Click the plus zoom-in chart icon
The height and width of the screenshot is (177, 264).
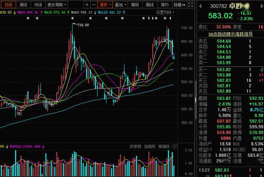point(87,5)
